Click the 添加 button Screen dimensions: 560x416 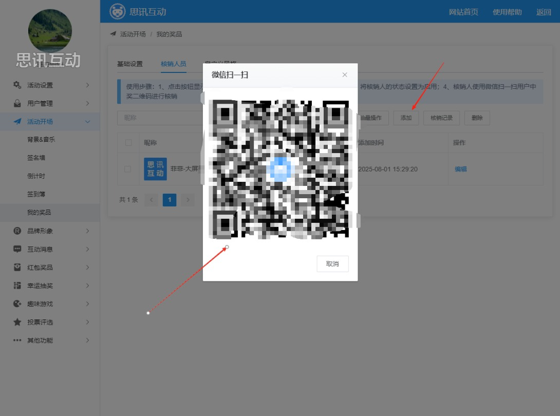coord(406,118)
